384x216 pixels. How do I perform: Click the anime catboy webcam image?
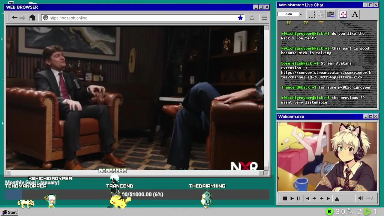[x=327, y=157]
